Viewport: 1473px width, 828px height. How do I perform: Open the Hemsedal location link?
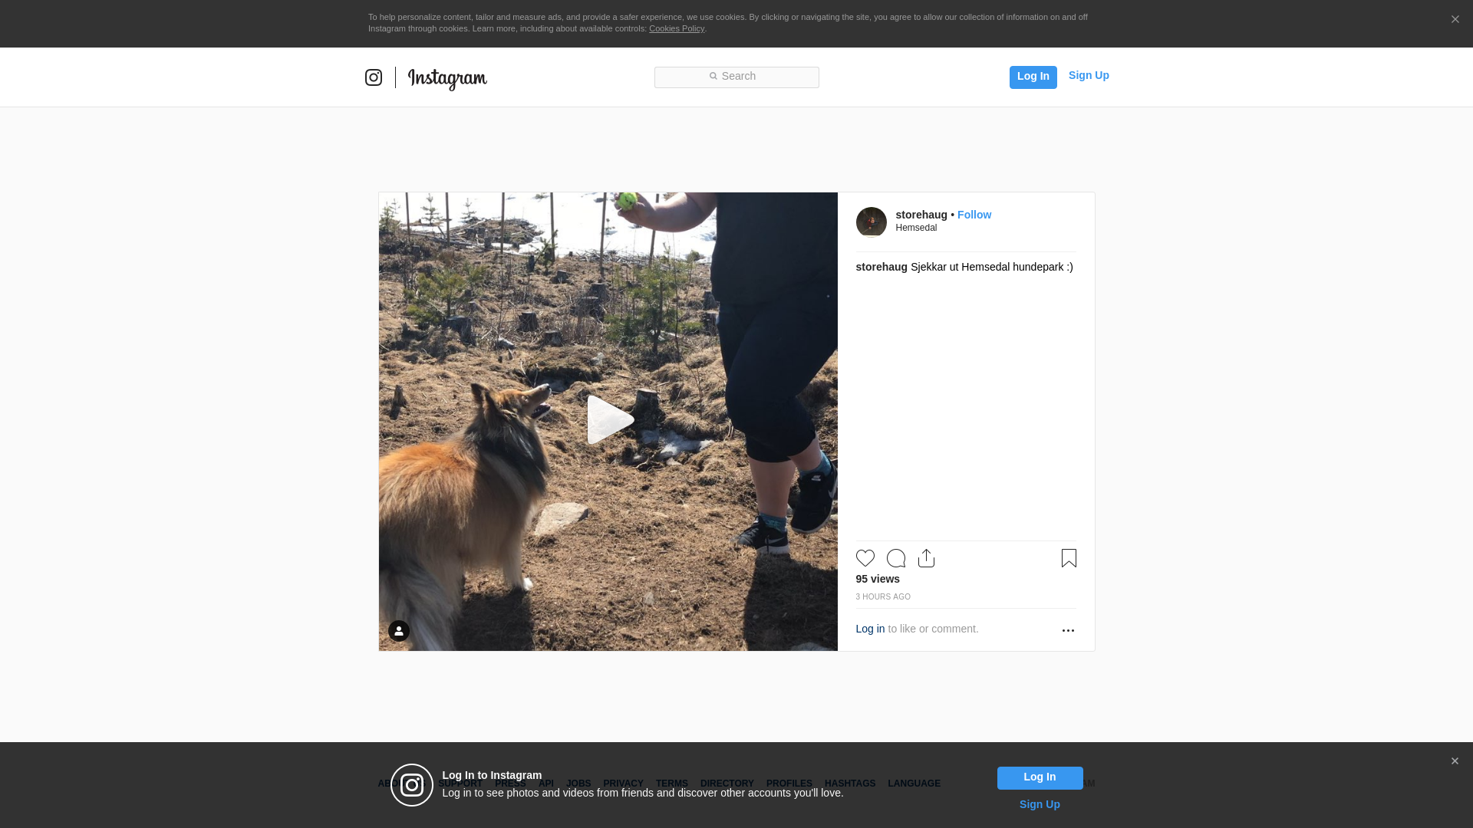click(916, 228)
